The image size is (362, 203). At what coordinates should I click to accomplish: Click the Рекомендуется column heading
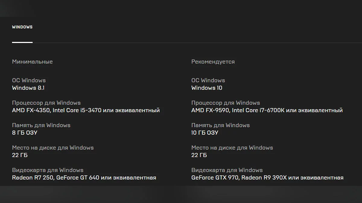point(213,62)
